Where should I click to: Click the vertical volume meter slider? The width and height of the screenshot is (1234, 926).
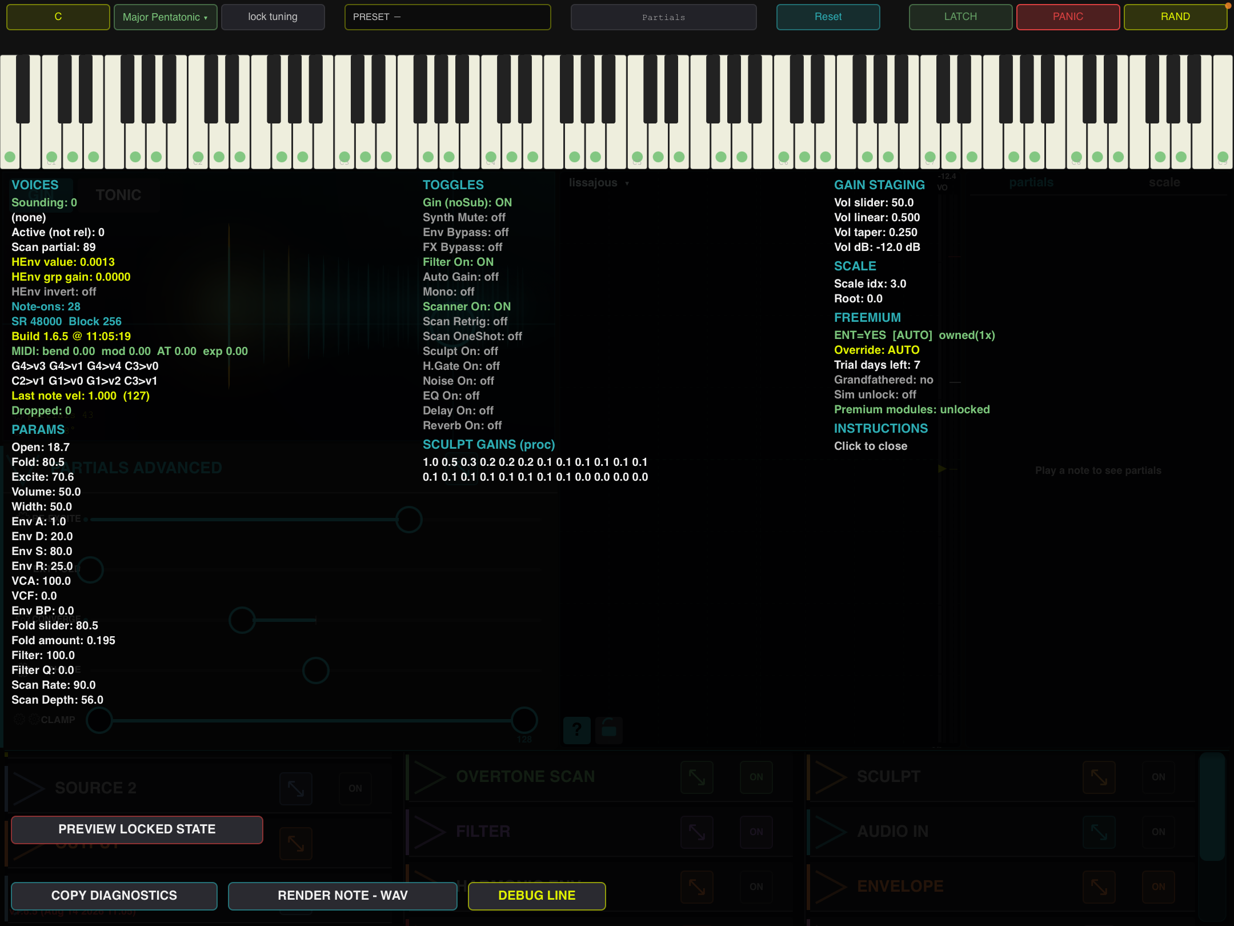[x=947, y=469]
